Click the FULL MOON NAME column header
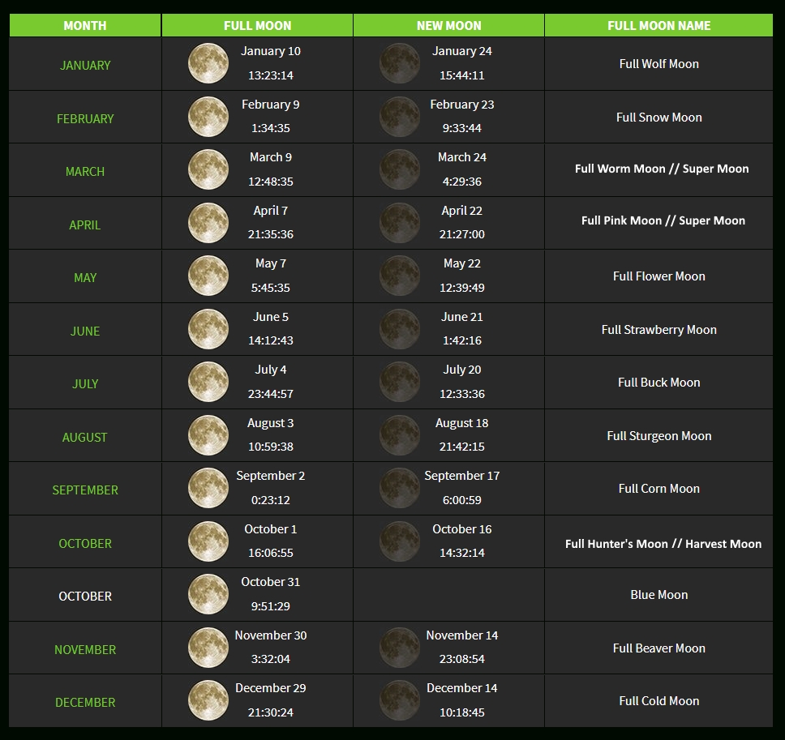The image size is (785, 740). point(658,25)
